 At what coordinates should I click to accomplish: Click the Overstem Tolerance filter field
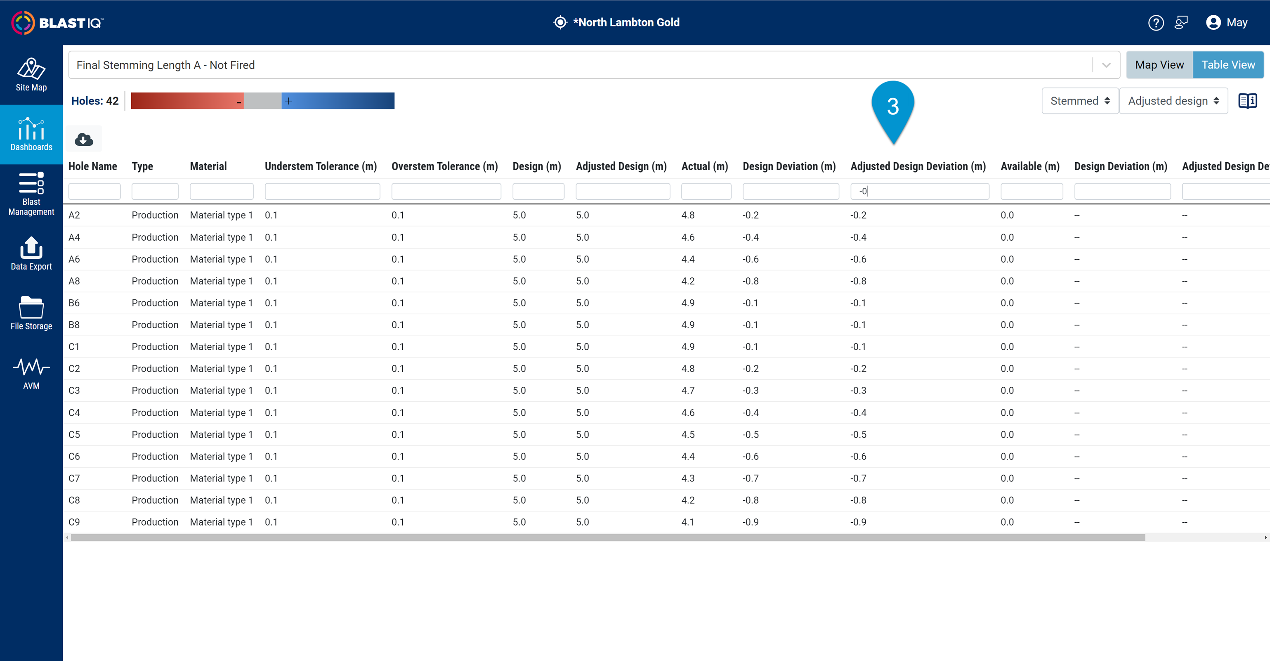[x=446, y=192]
